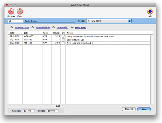Viewport: 162px width, 123px height.
Task: Click icon beside show notes
Action: tap(72, 28)
